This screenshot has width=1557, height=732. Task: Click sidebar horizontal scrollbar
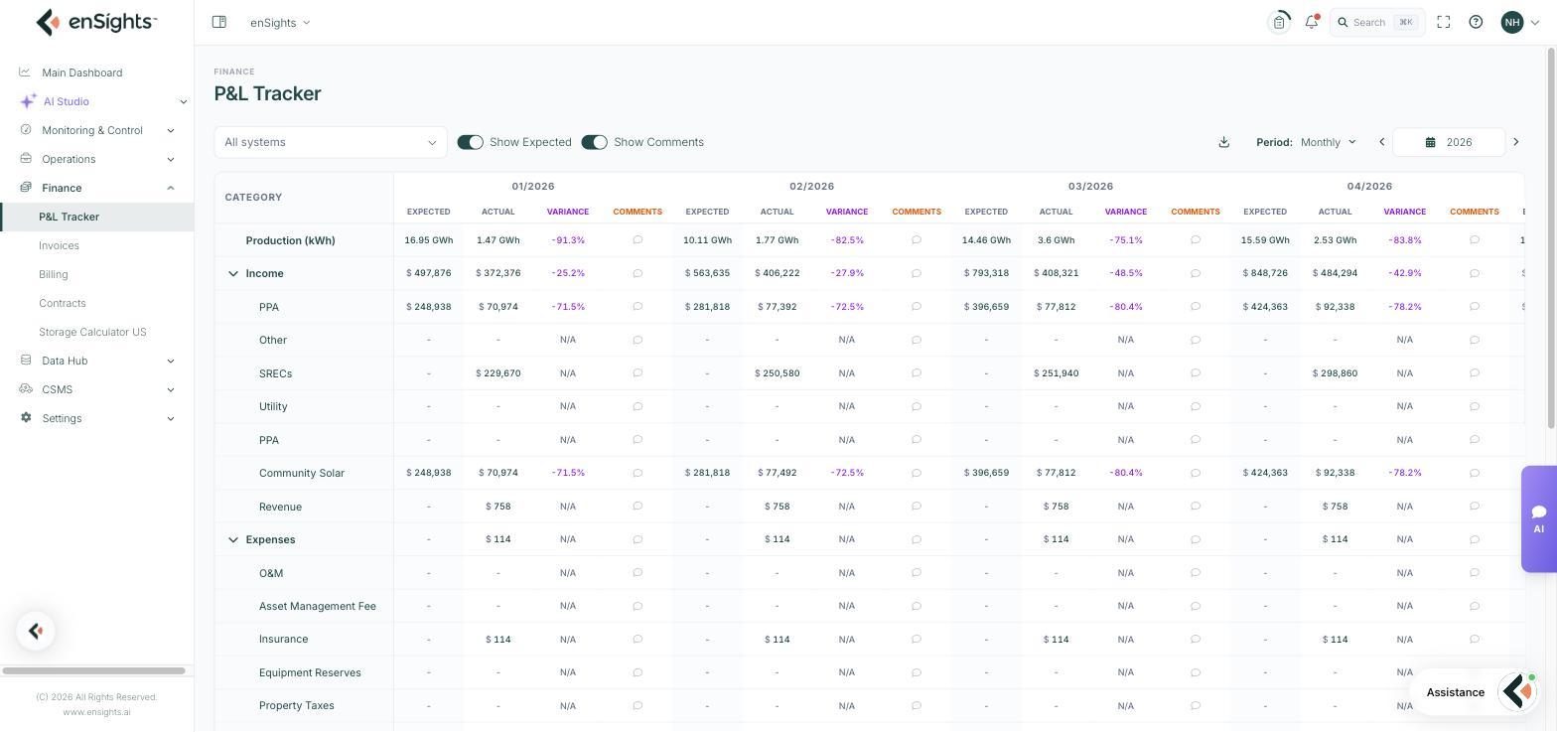[x=93, y=670]
